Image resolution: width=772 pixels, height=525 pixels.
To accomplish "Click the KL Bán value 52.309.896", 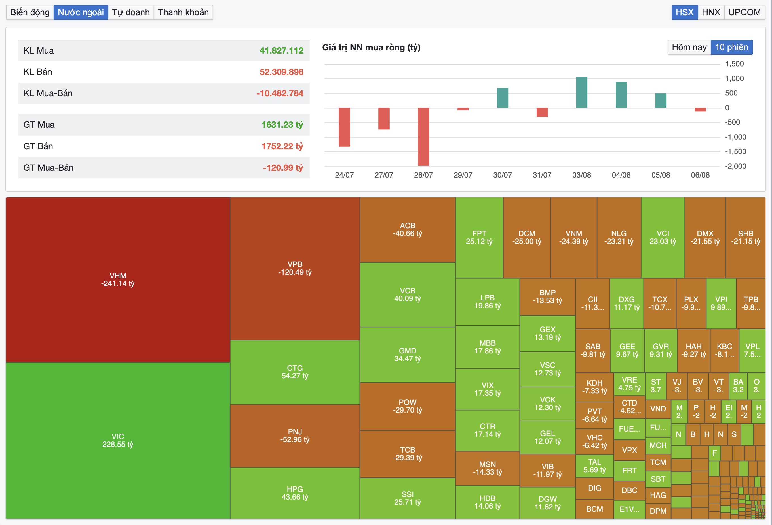I will pos(281,72).
